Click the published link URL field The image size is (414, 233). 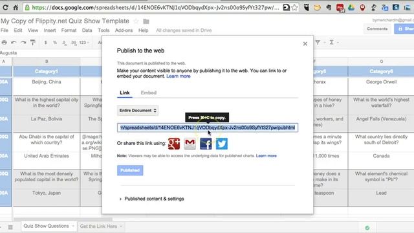[208, 128]
